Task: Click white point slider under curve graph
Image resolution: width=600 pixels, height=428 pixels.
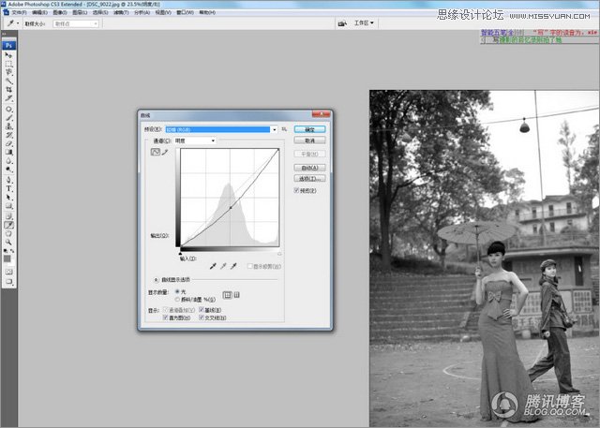Action: pyautogui.click(x=279, y=253)
